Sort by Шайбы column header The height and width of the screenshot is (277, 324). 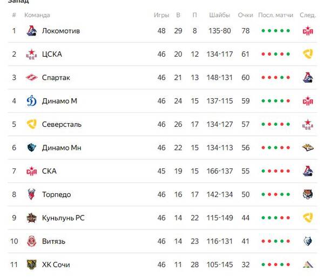(219, 15)
